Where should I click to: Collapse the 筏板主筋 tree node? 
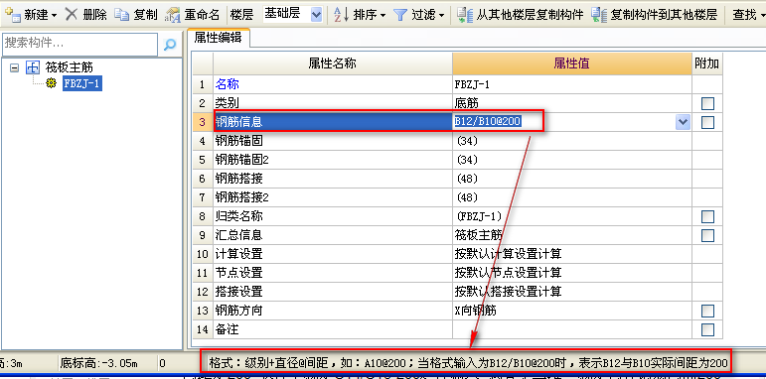[x=15, y=67]
